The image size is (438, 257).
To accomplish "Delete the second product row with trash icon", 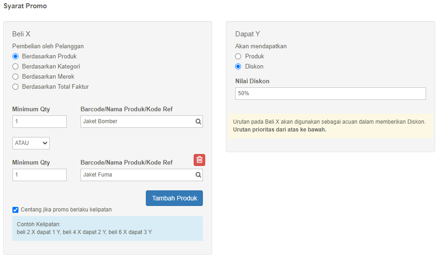I will [200, 160].
